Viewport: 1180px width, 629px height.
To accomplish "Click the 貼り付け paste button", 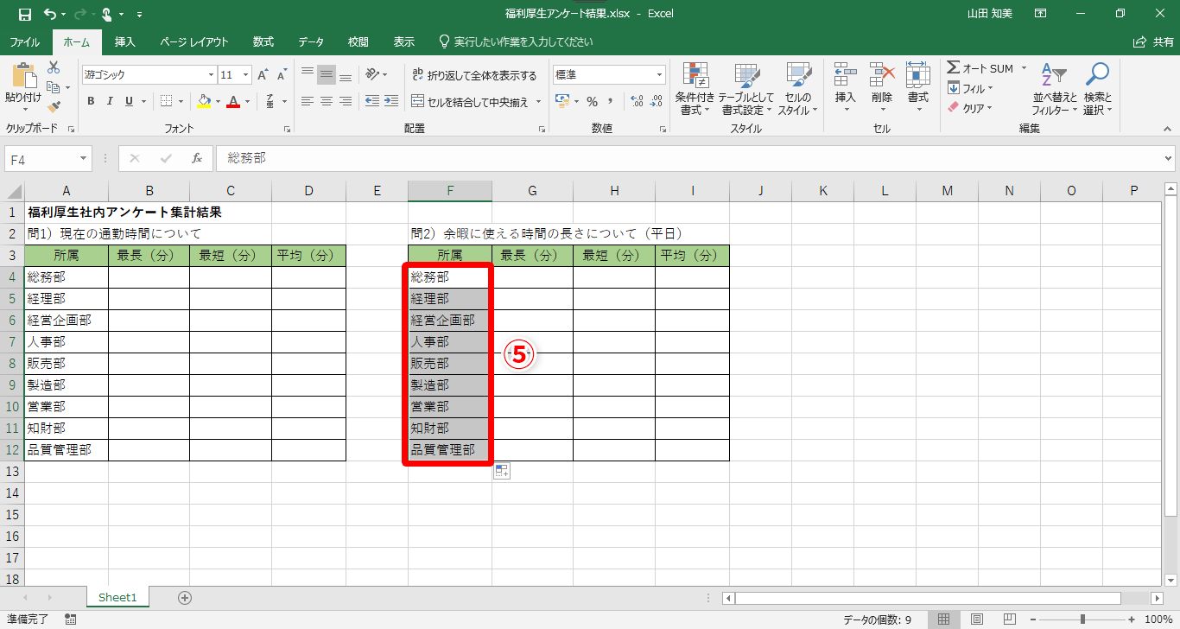I will [22, 89].
